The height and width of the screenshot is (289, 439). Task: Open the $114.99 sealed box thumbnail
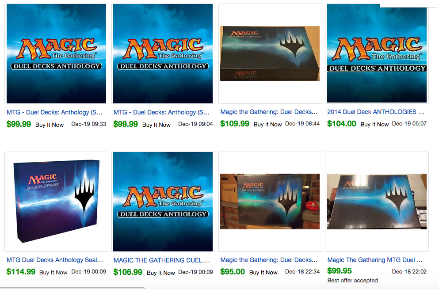tap(56, 202)
